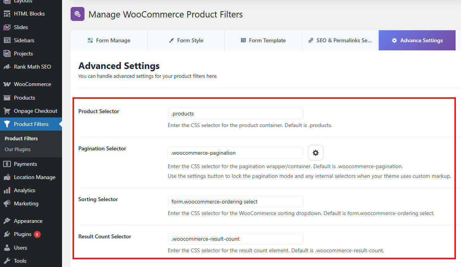This screenshot has height=267, width=461.
Task: Select the Advance Settings tab
Action: point(417,40)
